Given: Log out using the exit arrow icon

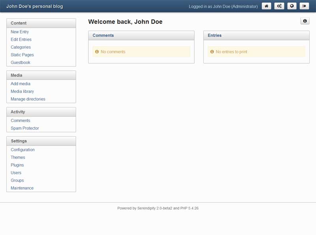Looking at the screenshot, I should 305,6.
